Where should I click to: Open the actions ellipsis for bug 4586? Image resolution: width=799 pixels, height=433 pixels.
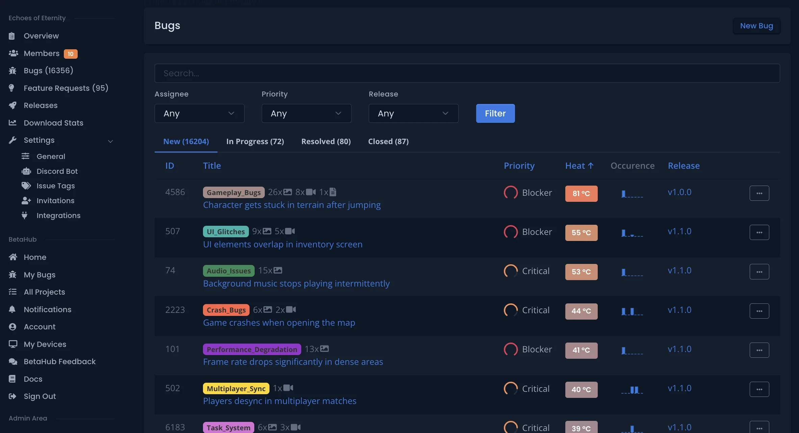tap(759, 193)
